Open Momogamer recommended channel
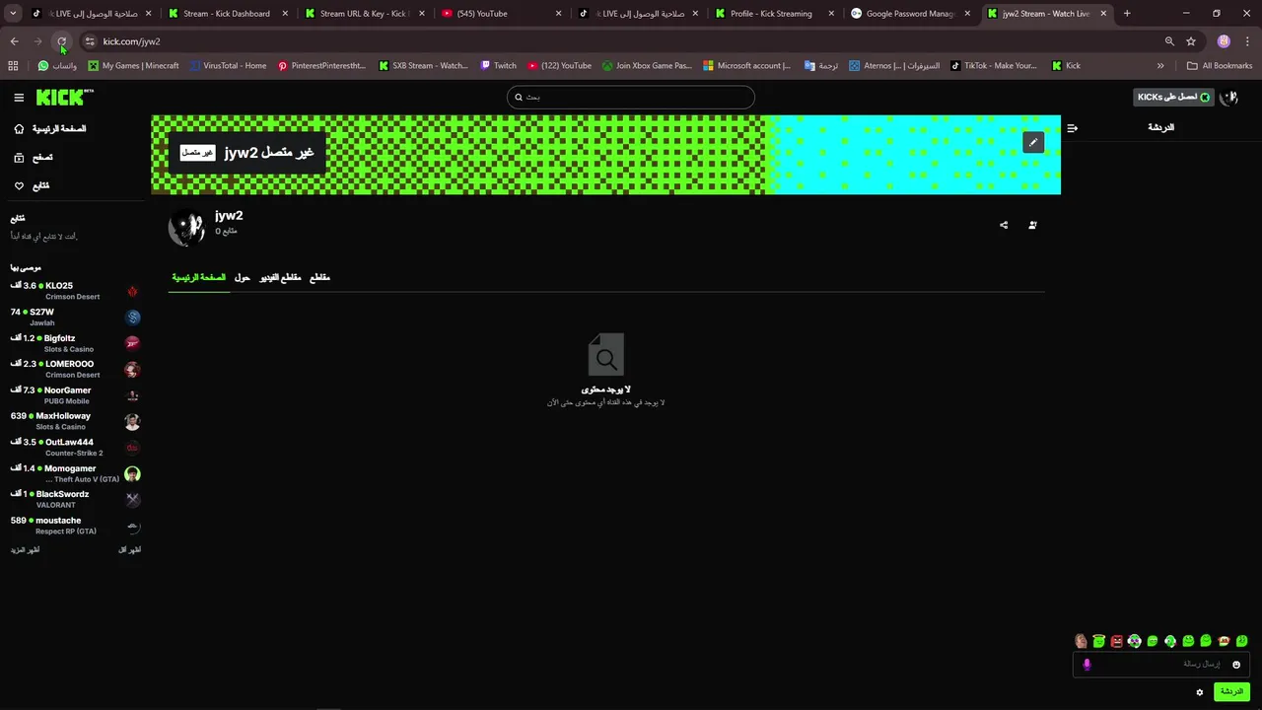The width and height of the screenshot is (1262, 710). coord(75,473)
